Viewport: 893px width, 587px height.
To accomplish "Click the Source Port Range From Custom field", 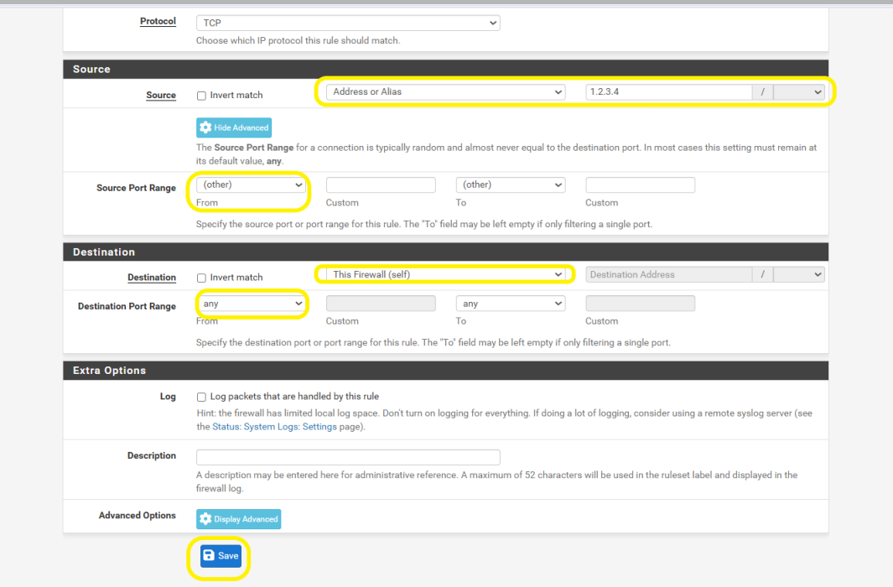I will pos(381,185).
